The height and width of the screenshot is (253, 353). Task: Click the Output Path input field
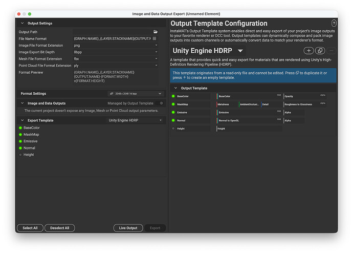(113, 32)
